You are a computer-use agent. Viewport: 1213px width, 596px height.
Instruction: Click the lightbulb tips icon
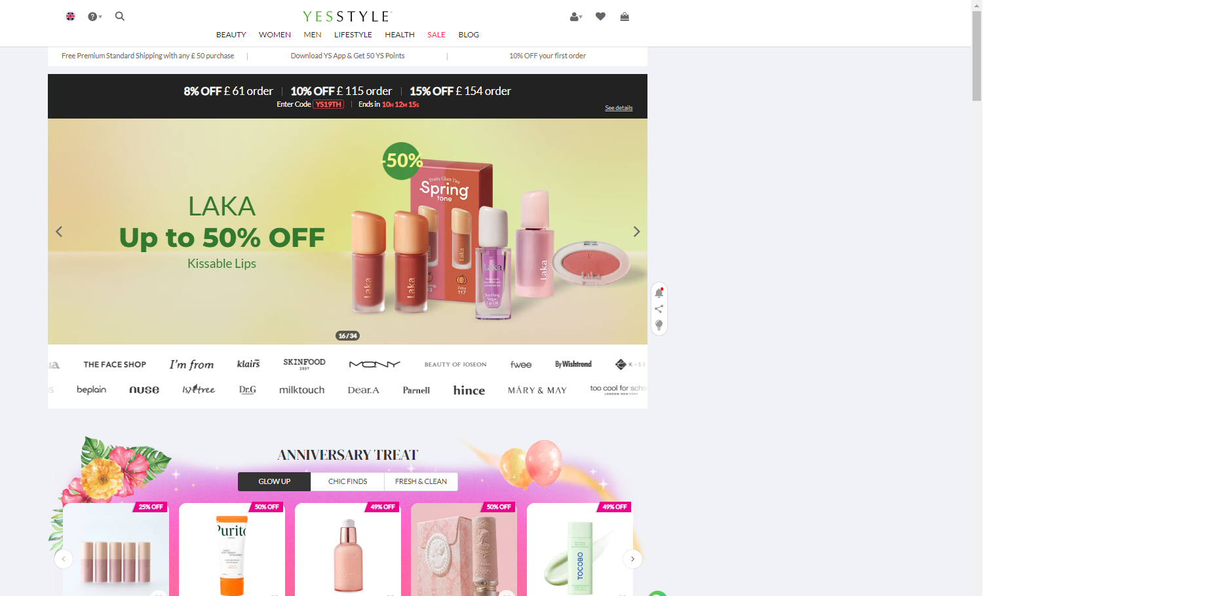point(659,326)
